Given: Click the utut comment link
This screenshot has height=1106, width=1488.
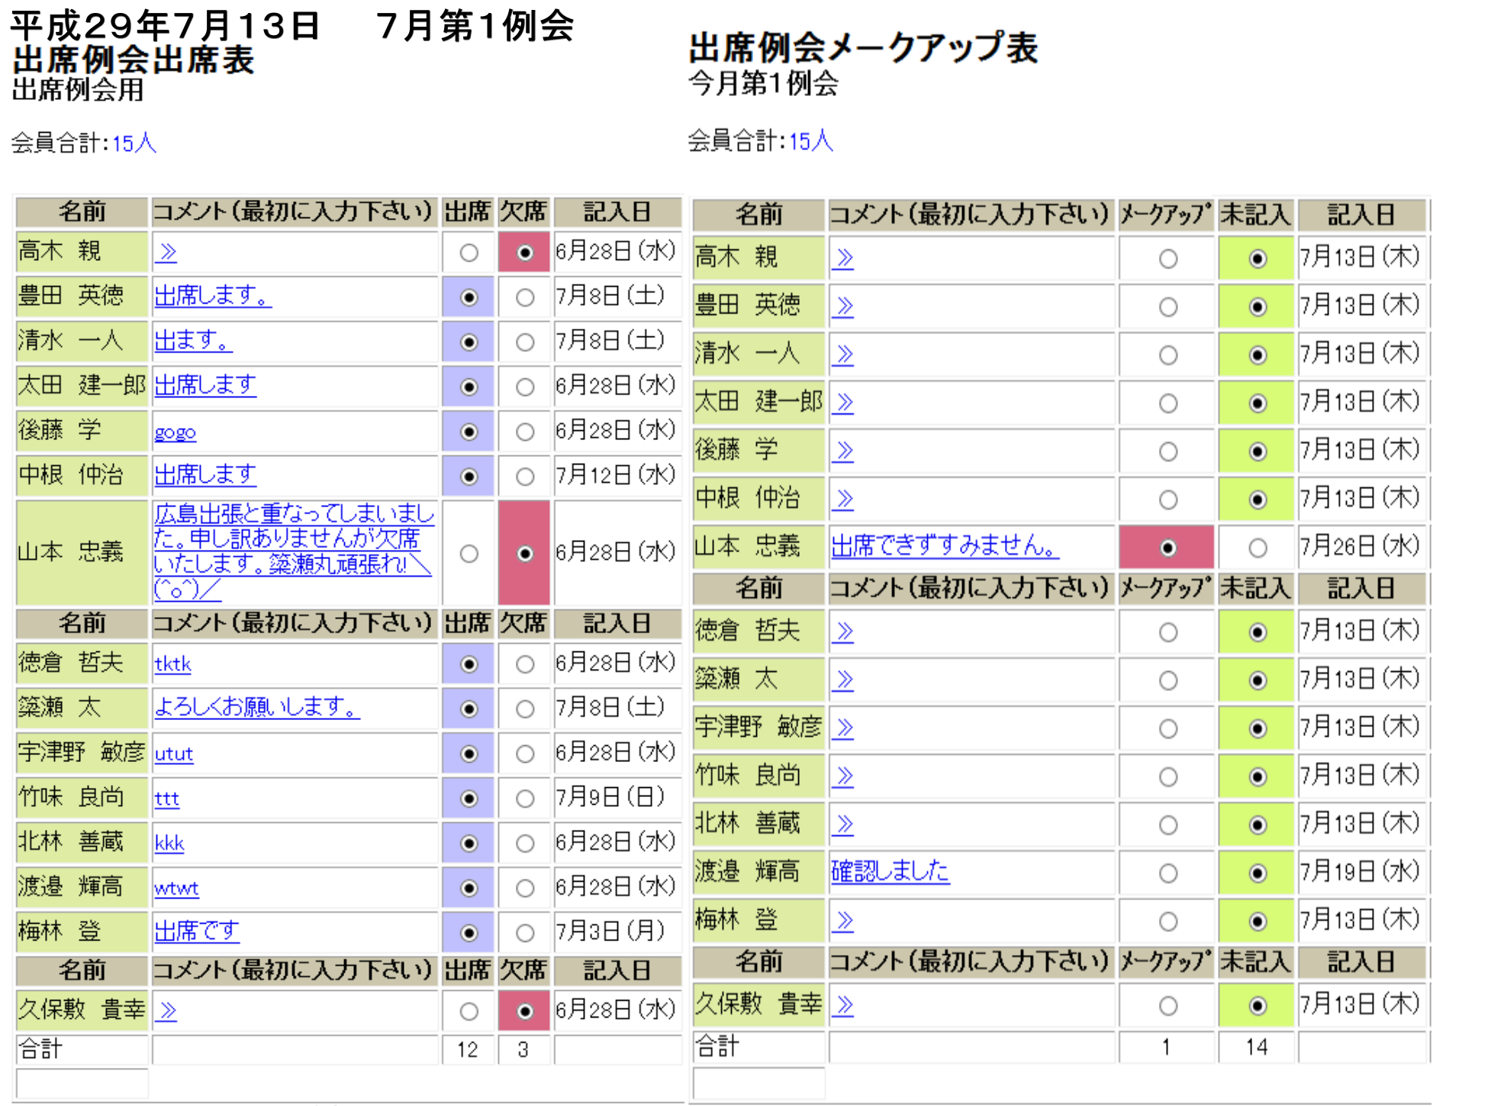Looking at the screenshot, I should point(174,754).
